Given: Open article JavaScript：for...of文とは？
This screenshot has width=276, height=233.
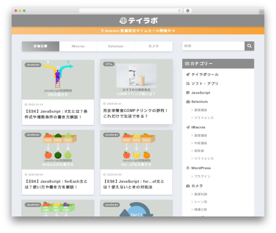Looking at the screenshot, I should 134,184.
